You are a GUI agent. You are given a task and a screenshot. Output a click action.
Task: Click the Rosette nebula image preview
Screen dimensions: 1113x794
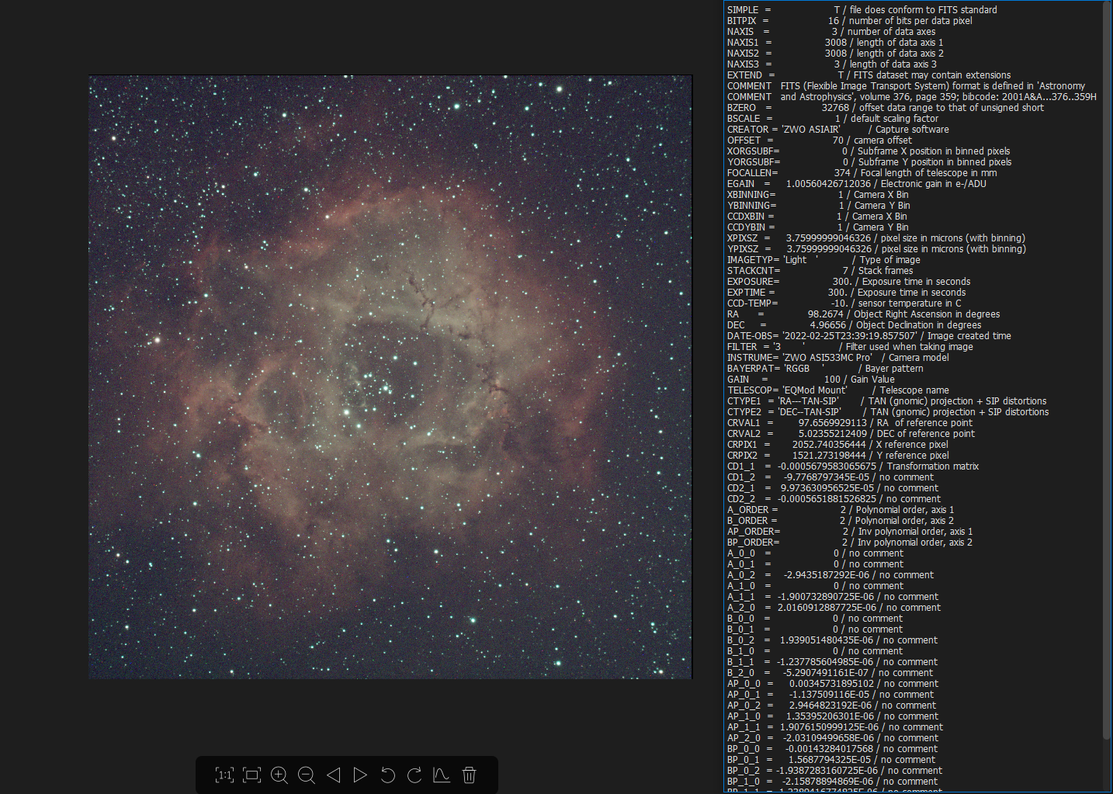pos(390,377)
